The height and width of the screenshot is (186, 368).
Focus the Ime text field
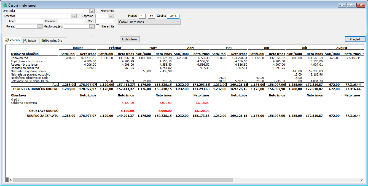[29, 21]
